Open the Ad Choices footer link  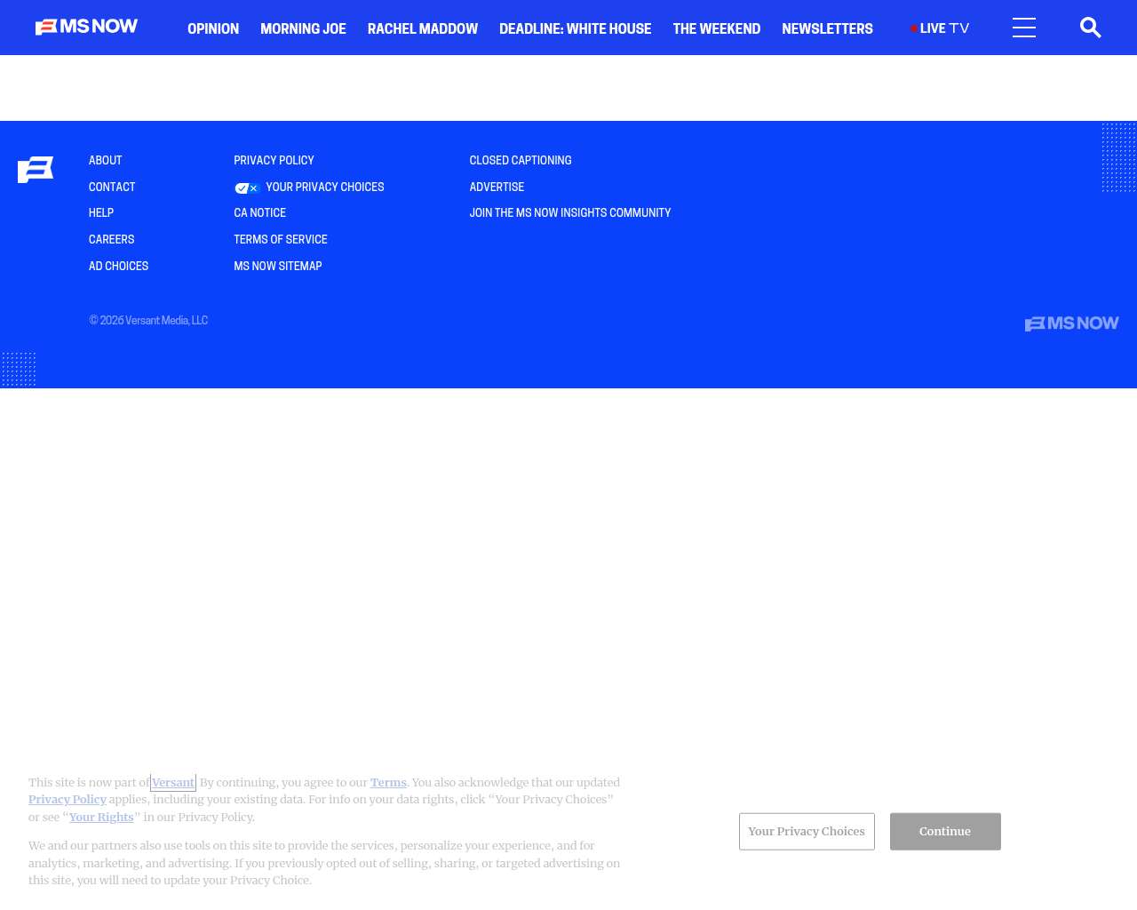point(119,267)
